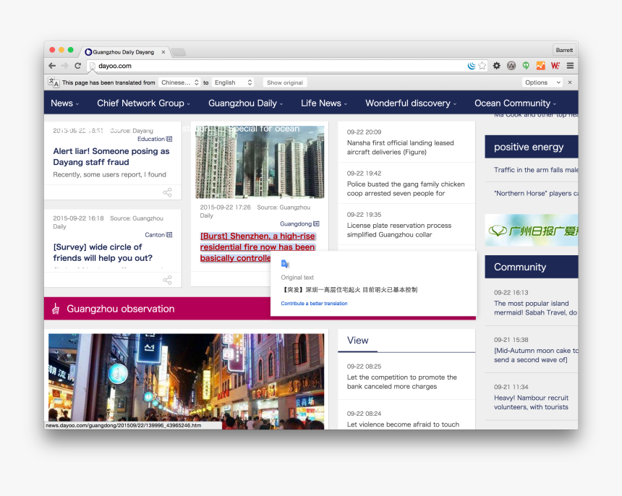Click the positive energy section header
Viewport: 622px width, 496px height.
pyautogui.click(x=531, y=147)
